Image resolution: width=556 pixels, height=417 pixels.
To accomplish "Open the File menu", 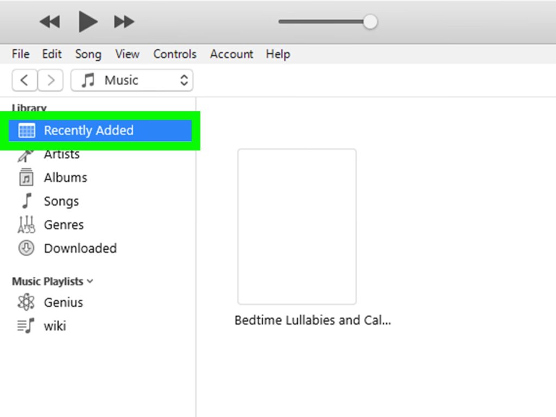I will (x=21, y=54).
